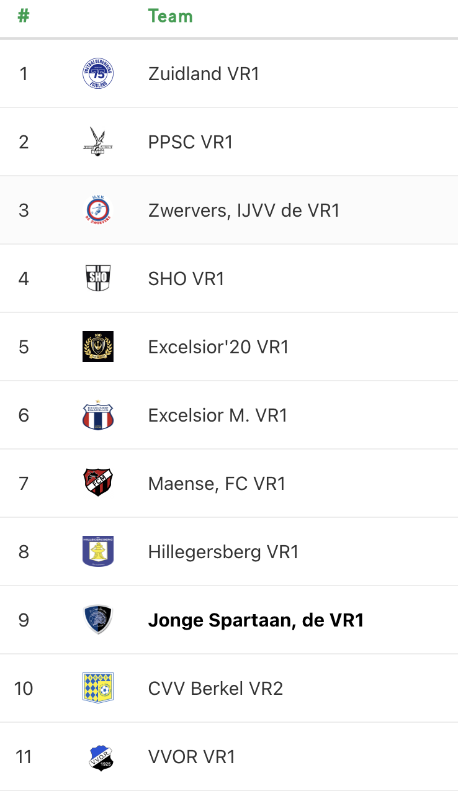Open Zuidland VR1 team page
The width and height of the screenshot is (458, 801).
pos(204,74)
